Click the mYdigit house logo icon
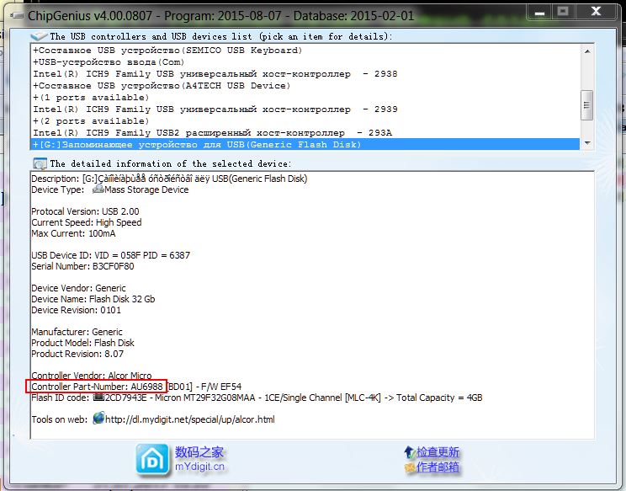This screenshot has height=491, width=626. pos(151,460)
